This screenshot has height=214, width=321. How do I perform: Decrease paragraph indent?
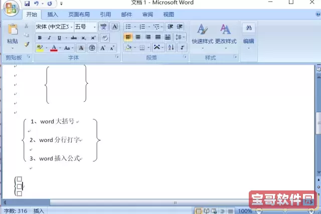click(171, 27)
